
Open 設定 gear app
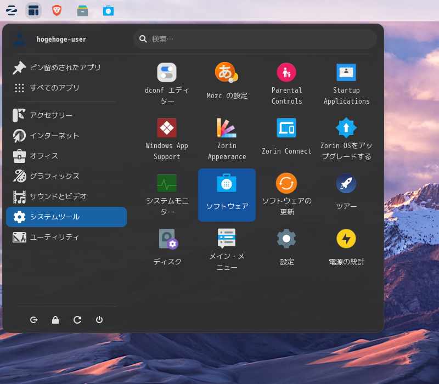pos(286,250)
